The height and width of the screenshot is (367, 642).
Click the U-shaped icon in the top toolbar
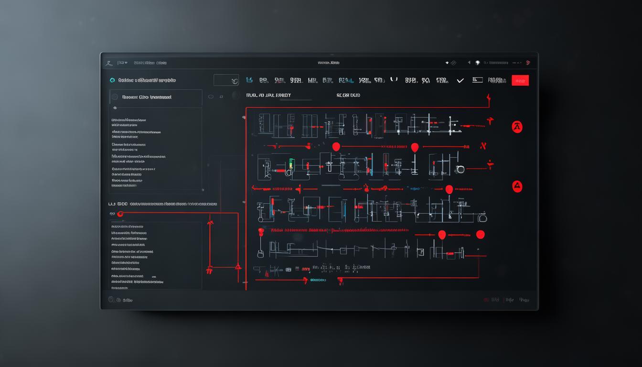point(394,80)
